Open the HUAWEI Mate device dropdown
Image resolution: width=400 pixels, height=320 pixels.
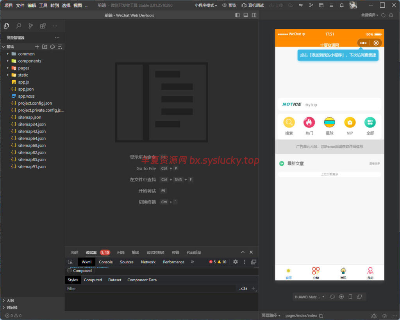(309, 297)
